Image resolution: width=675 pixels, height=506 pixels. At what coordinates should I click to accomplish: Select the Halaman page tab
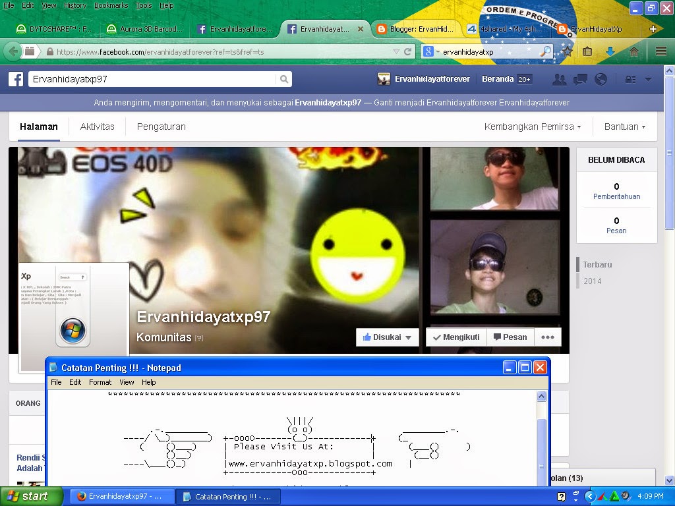coord(39,126)
